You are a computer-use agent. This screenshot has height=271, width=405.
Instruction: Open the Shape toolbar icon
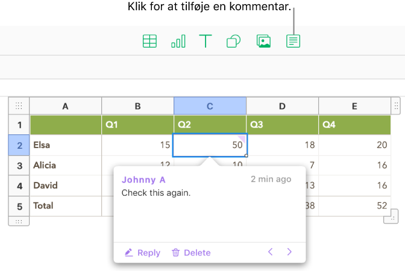coord(234,42)
